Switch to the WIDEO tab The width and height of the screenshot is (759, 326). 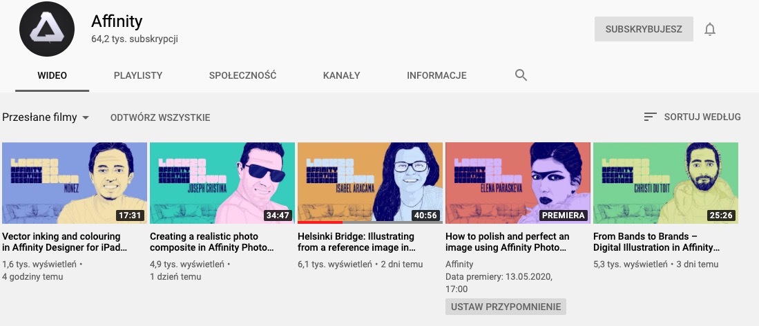tap(52, 75)
